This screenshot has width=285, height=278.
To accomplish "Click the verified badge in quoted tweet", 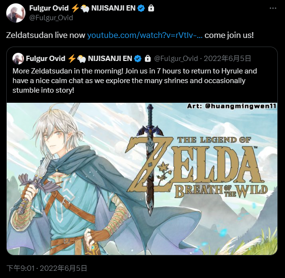I will tap(138, 59).
